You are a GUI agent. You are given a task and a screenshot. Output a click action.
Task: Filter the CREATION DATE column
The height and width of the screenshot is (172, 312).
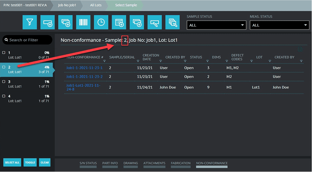pyautogui.click(x=160, y=61)
